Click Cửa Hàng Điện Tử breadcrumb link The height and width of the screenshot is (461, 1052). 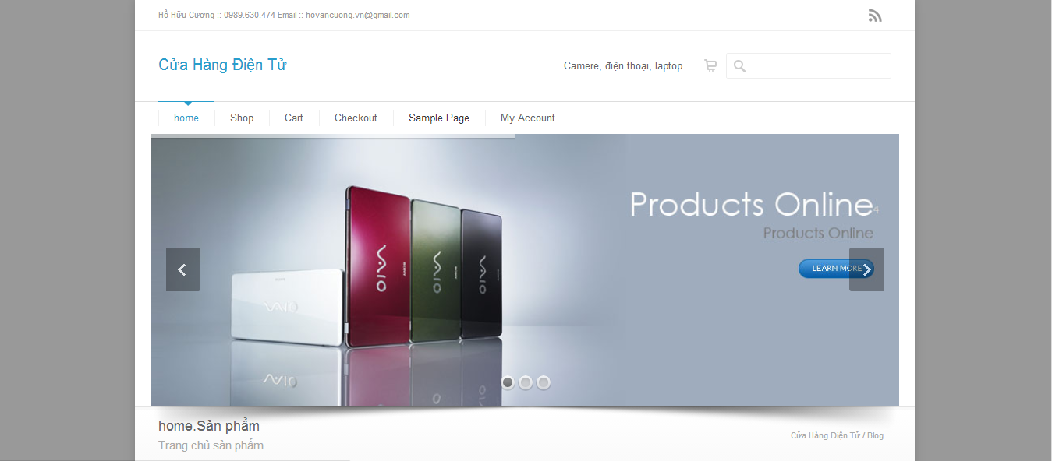825,435
